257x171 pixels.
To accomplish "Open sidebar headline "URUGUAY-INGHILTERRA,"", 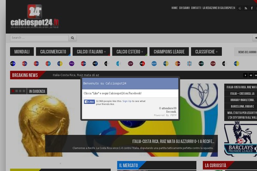I will [242, 100].
